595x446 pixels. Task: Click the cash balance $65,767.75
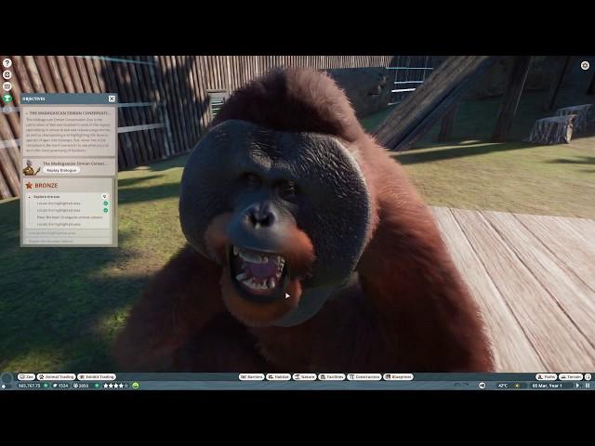coord(29,386)
